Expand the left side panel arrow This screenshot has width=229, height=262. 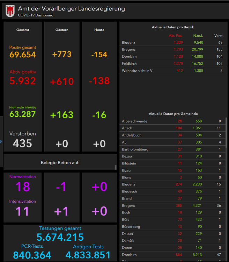(x=1, y=141)
